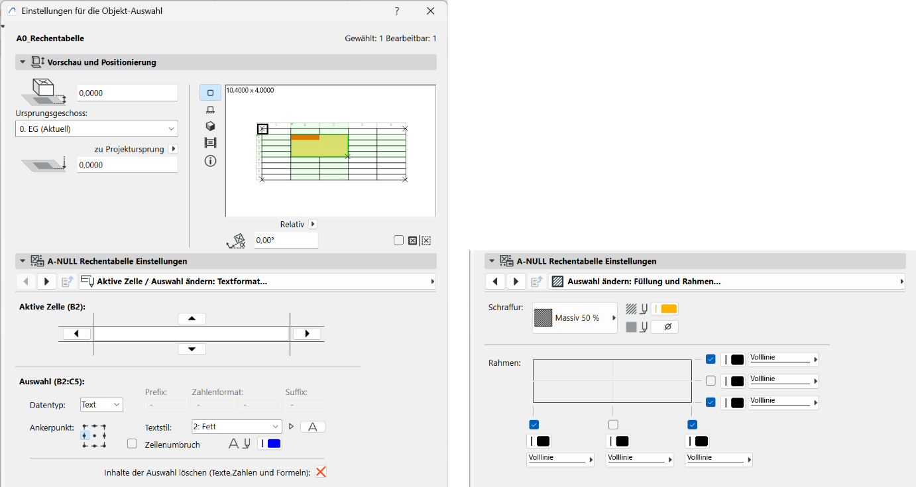Open font settings with the A button
The height and width of the screenshot is (487, 916).
(313, 427)
